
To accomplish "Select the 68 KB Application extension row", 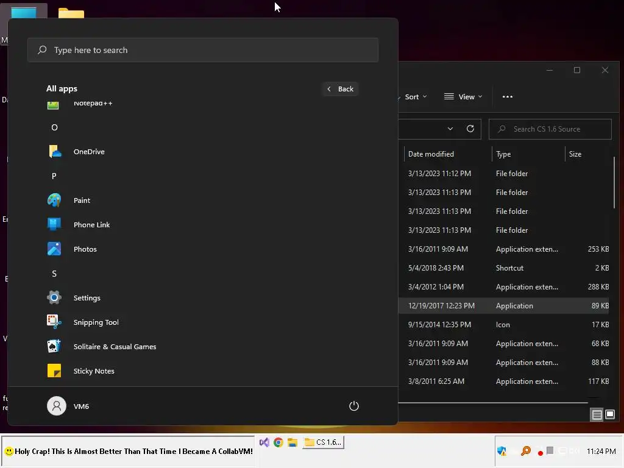I will point(503,344).
